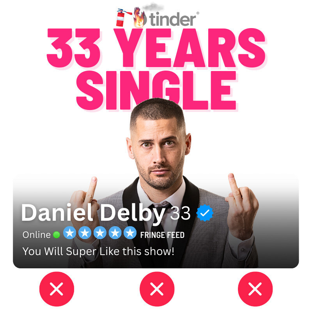Click the fifth blue star rating
The image size is (312, 312).
pos(130,232)
